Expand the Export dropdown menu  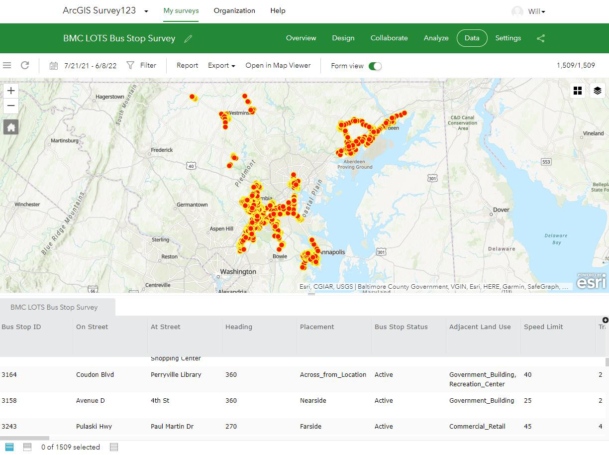point(221,65)
